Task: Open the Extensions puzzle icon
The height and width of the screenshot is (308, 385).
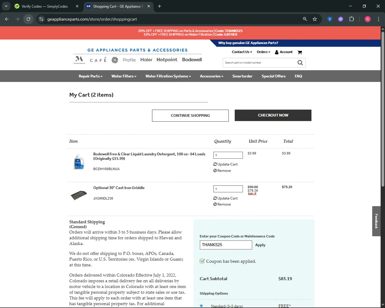Action: [x=352, y=19]
